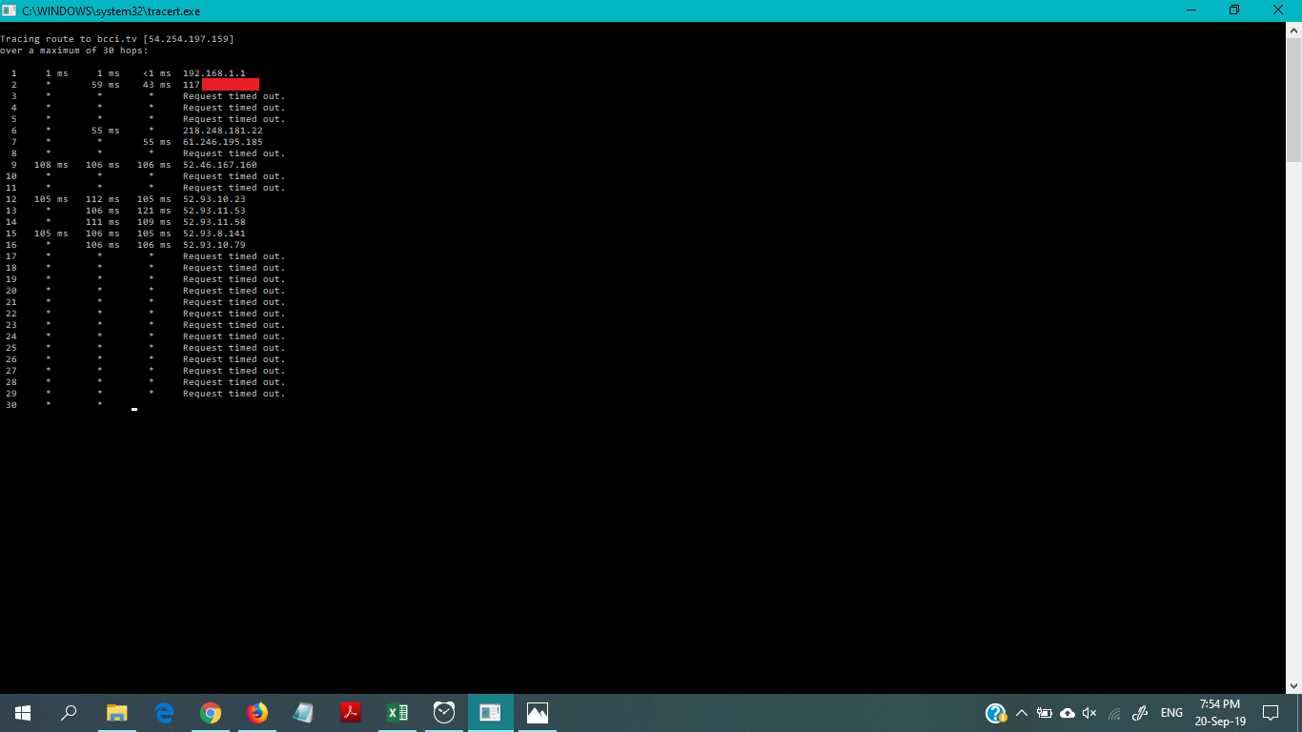This screenshot has width=1302, height=732.
Task: Open the Photos app
Action: [537, 712]
